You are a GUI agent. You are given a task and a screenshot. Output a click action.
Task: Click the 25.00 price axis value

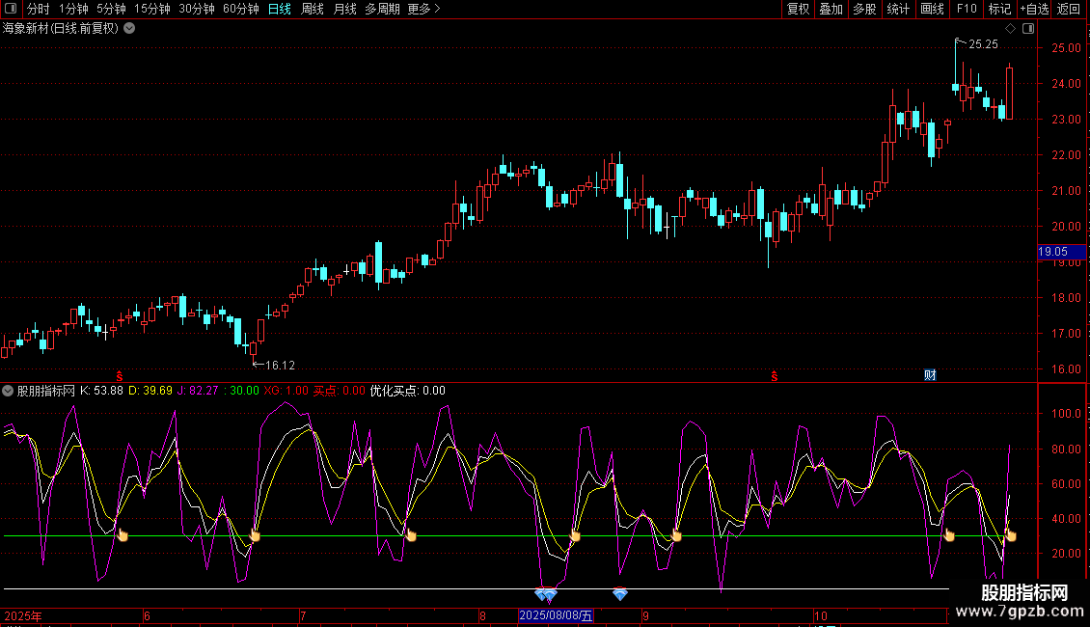pos(1066,48)
